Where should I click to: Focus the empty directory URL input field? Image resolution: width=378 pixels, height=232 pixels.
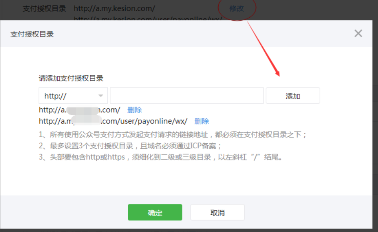[187, 96]
